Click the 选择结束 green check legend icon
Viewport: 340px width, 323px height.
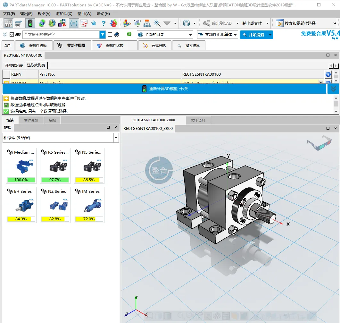[6, 111]
